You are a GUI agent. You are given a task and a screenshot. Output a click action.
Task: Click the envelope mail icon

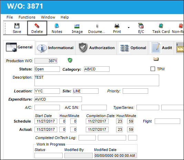click(156, 59)
